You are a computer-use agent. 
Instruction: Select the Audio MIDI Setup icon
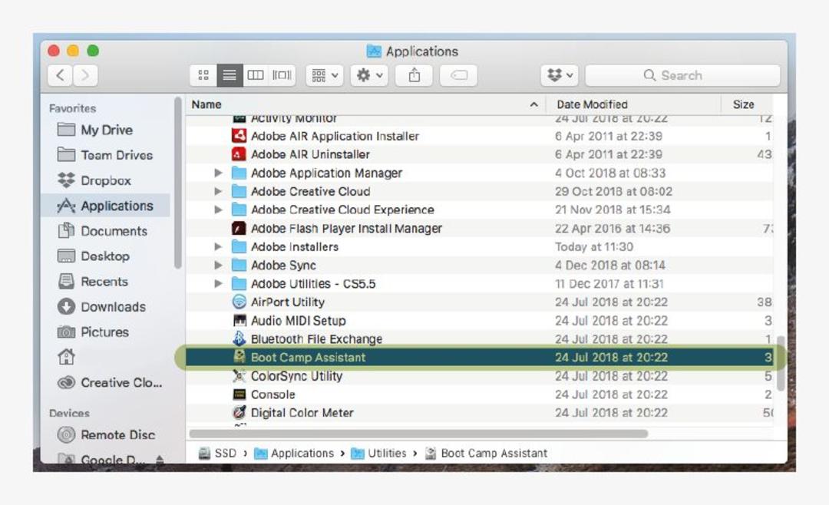(x=239, y=321)
